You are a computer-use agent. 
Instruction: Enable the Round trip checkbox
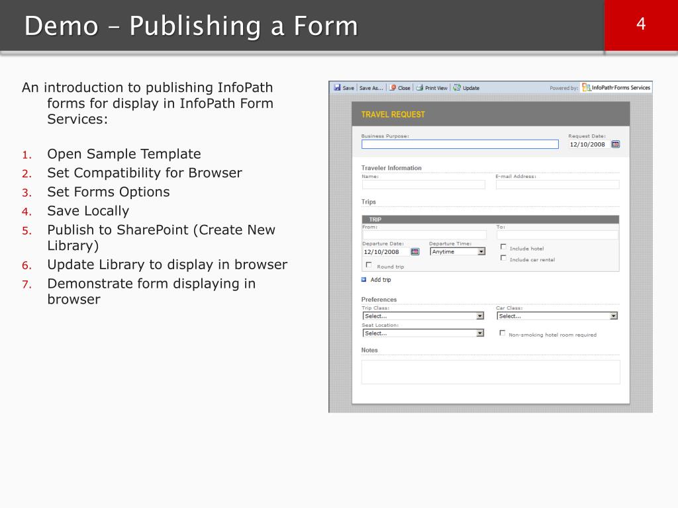pyautogui.click(x=369, y=265)
